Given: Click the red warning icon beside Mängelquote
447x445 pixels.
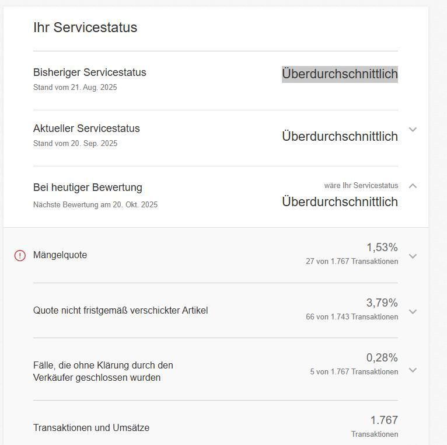Looking at the screenshot, I should (20, 255).
